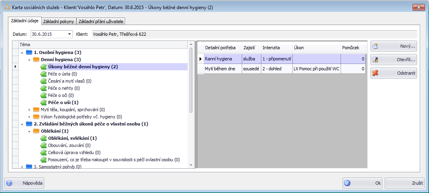Click the blue help icon beside Nápověda
The image size is (429, 193).
click(x=10, y=183)
